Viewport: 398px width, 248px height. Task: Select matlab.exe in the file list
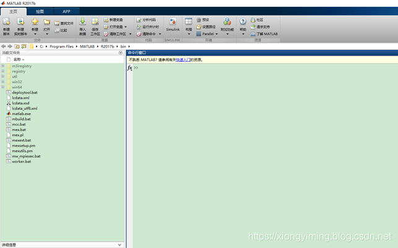tap(21, 114)
